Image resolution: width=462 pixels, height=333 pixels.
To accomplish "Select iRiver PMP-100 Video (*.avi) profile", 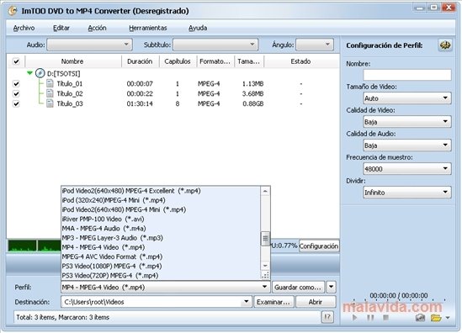I will click(161, 219).
